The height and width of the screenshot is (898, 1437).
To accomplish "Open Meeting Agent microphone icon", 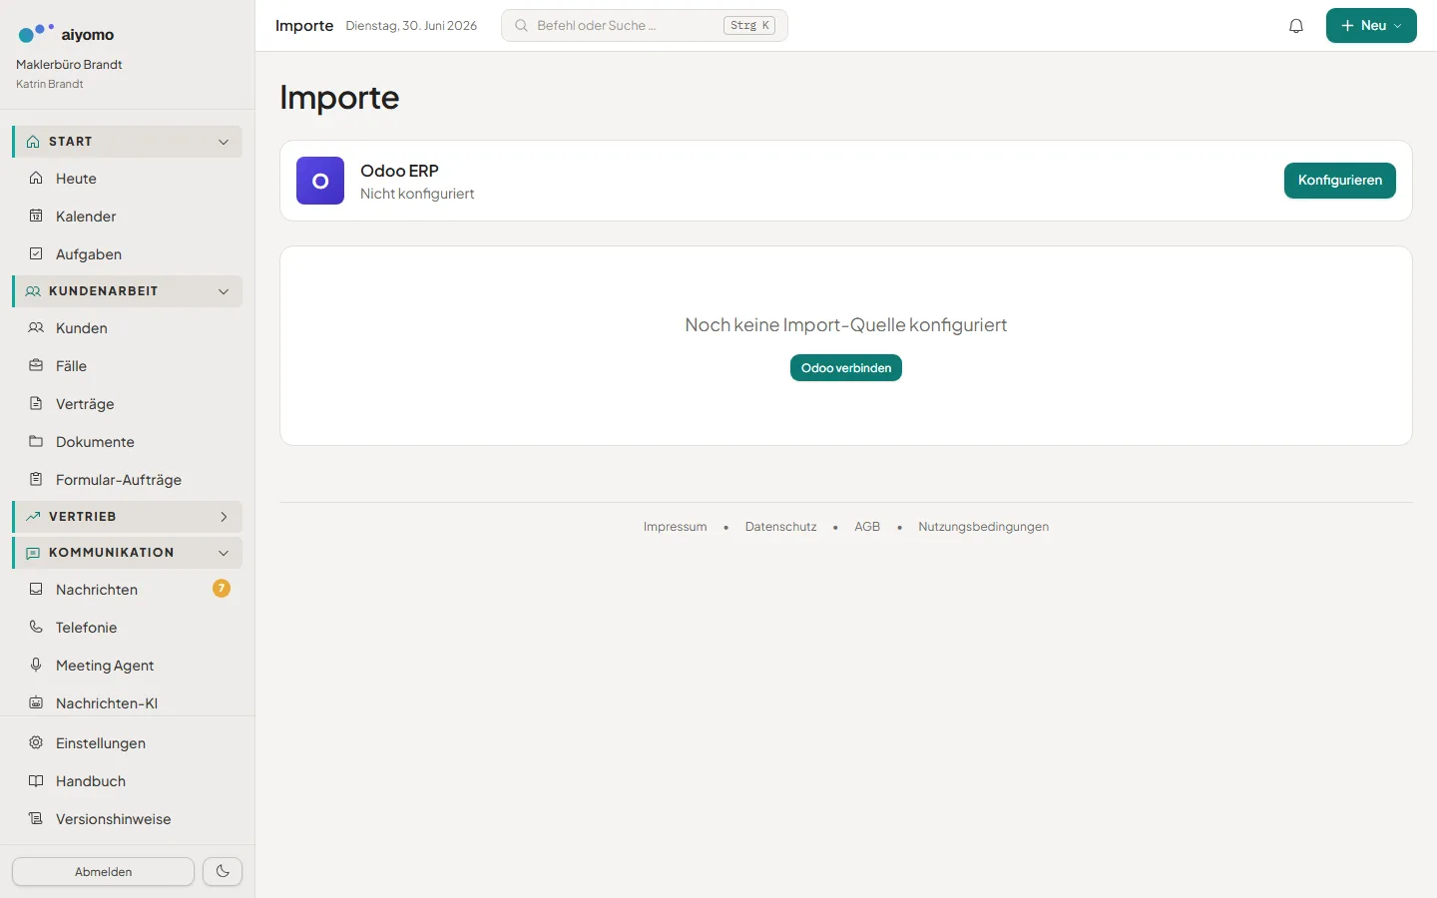I will [x=36, y=665].
